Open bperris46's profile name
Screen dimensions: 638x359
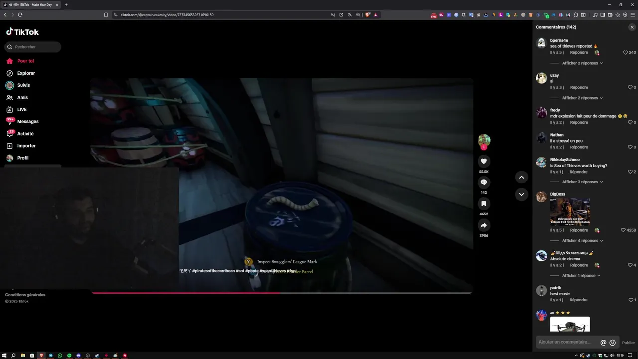[559, 40]
